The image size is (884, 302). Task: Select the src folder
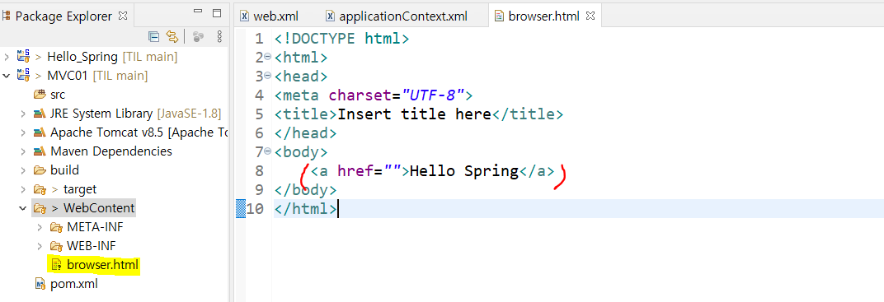(x=58, y=95)
